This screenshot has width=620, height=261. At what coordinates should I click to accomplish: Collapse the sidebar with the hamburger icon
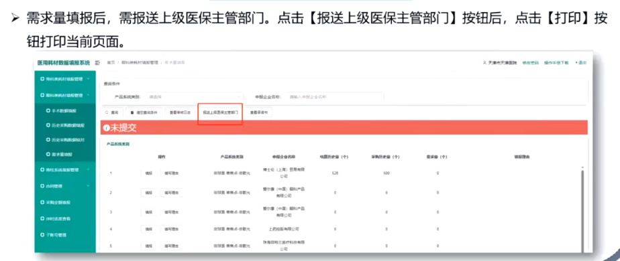(97, 63)
